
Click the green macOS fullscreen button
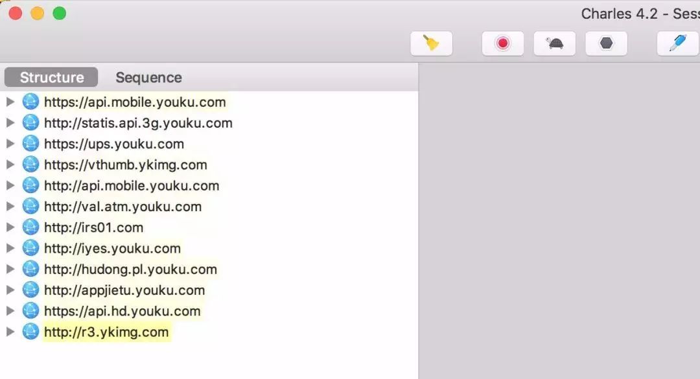pos(59,14)
